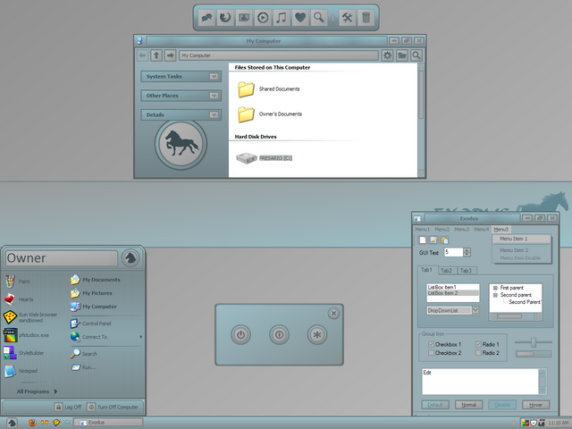The height and width of the screenshot is (429, 572).
Task: Expand All Programs in start menu
Action: click(38, 391)
